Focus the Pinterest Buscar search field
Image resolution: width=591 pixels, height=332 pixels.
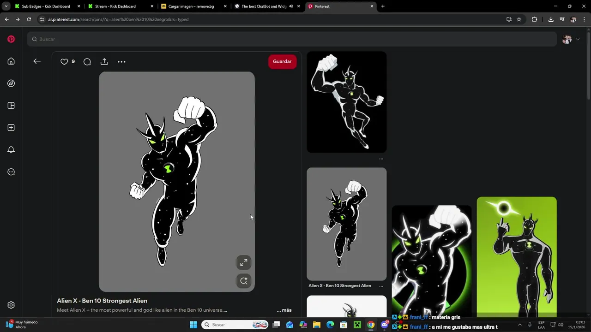[x=292, y=39]
